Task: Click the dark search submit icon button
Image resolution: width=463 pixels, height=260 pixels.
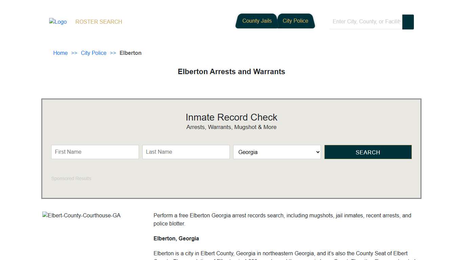Action: coord(408,22)
